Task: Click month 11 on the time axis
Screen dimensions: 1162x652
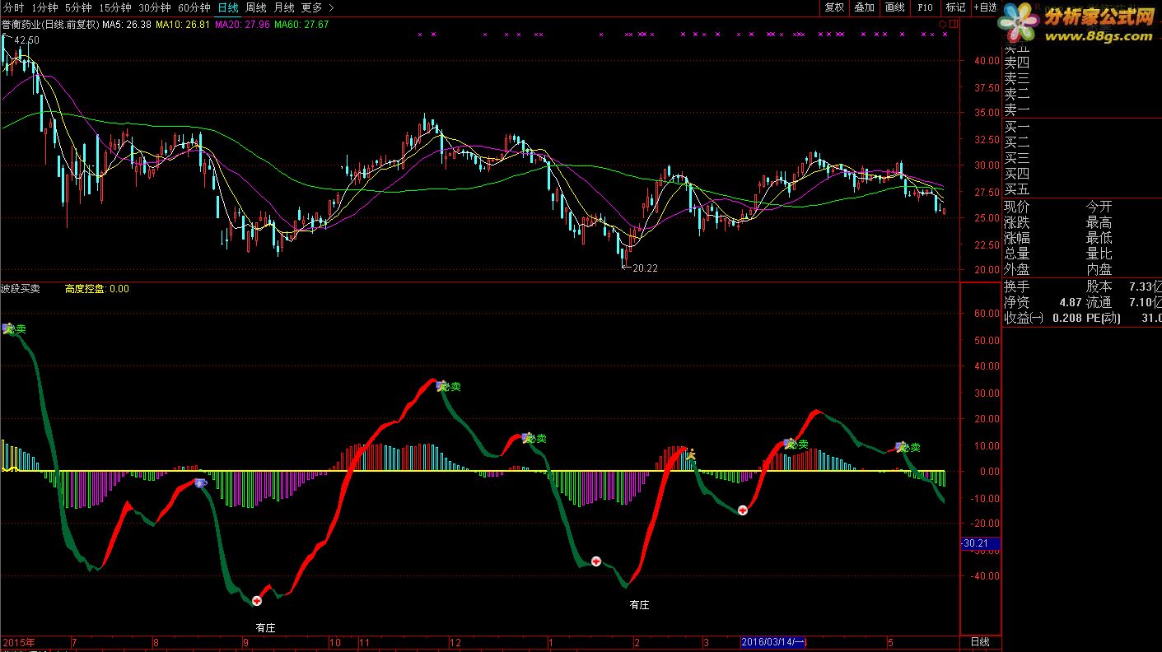Action: 363,642
